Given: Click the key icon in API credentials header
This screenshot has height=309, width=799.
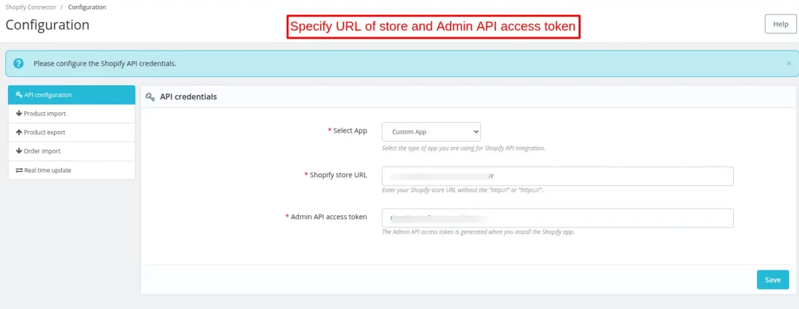Looking at the screenshot, I should 150,97.
